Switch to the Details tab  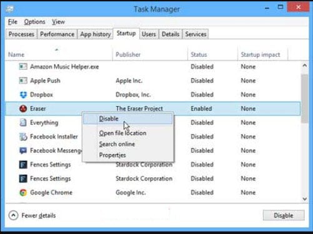tap(171, 34)
